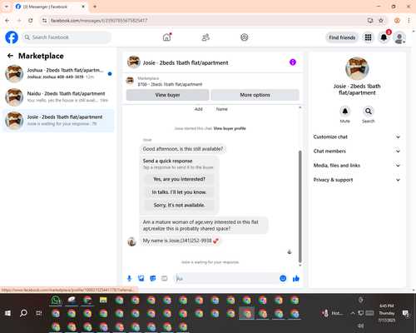Click the voice clip microphone icon
This screenshot has height=333, width=416.
[x=129, y=278]
